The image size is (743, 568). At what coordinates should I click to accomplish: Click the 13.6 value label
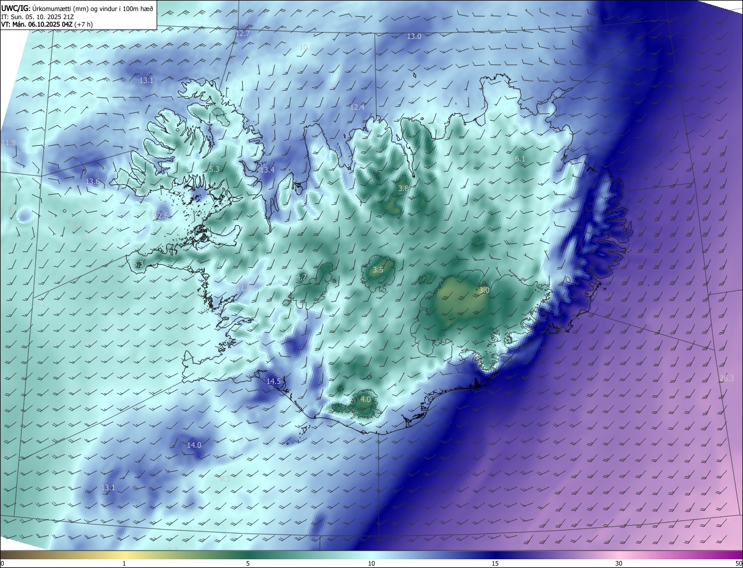point(92,182)
